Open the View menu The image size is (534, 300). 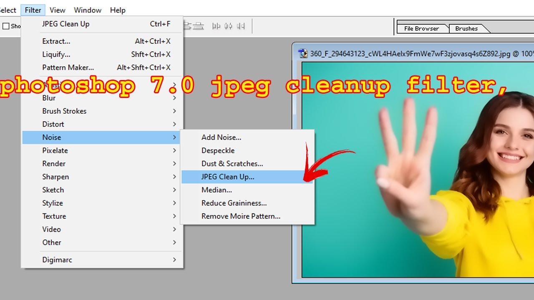pyautogui.click(x=58, y=10)
